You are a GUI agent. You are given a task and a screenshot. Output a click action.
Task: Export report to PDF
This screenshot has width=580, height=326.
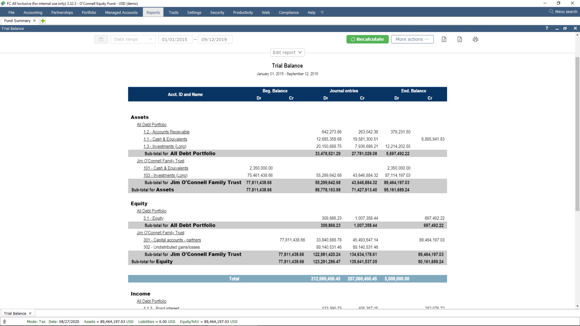(460, 39)
